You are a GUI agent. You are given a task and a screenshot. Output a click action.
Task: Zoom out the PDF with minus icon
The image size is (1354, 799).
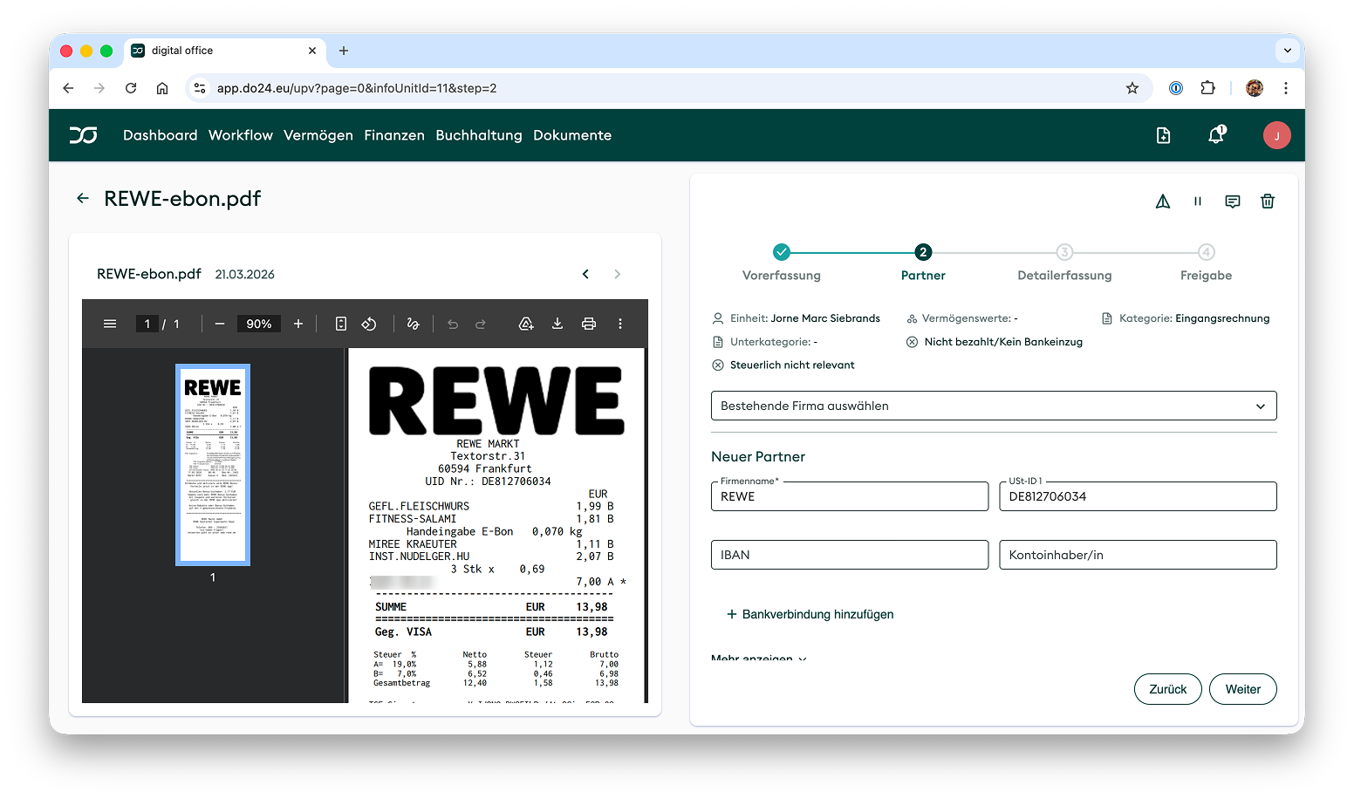[220, 324]
